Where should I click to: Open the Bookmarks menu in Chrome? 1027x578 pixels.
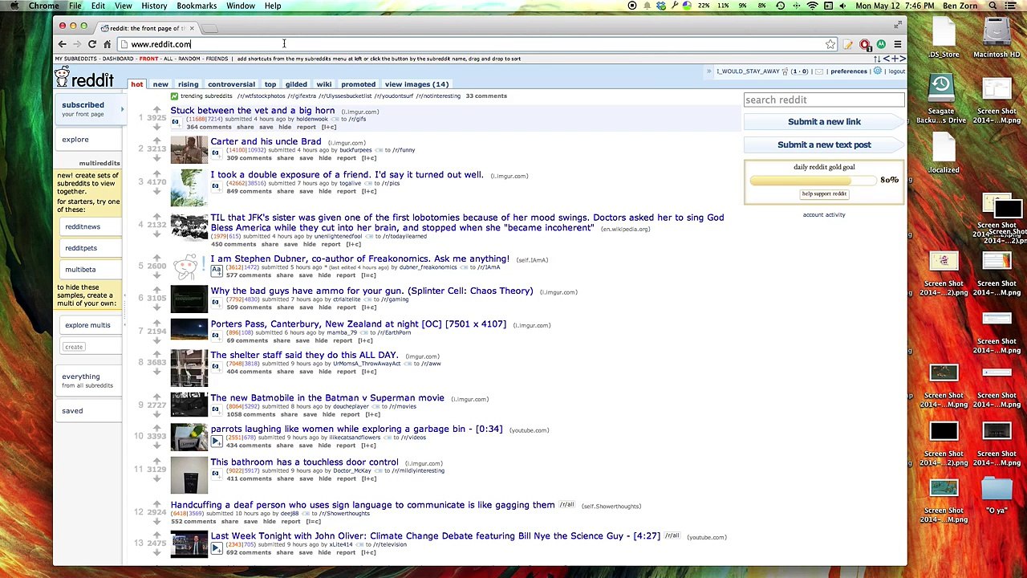point(197,6)
